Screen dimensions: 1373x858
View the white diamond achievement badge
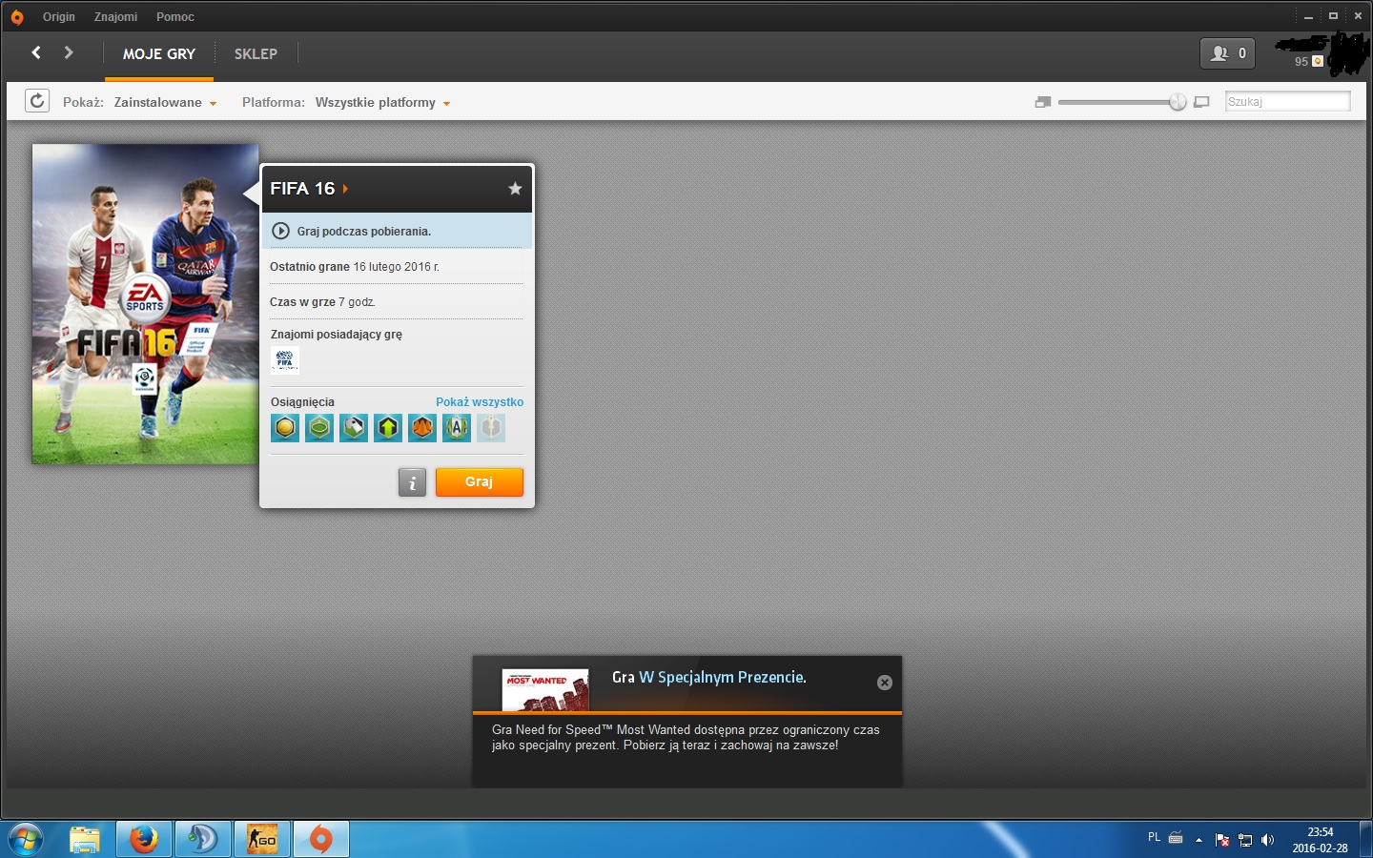point(354,428)
